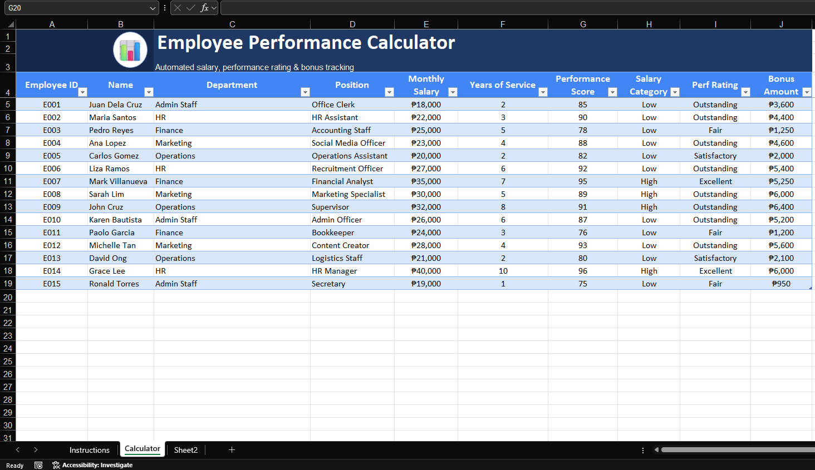Screen dimensions: 815x470
Task: Click the chart logo image in header
Action: pyautogui.click(x=130, y=50)
